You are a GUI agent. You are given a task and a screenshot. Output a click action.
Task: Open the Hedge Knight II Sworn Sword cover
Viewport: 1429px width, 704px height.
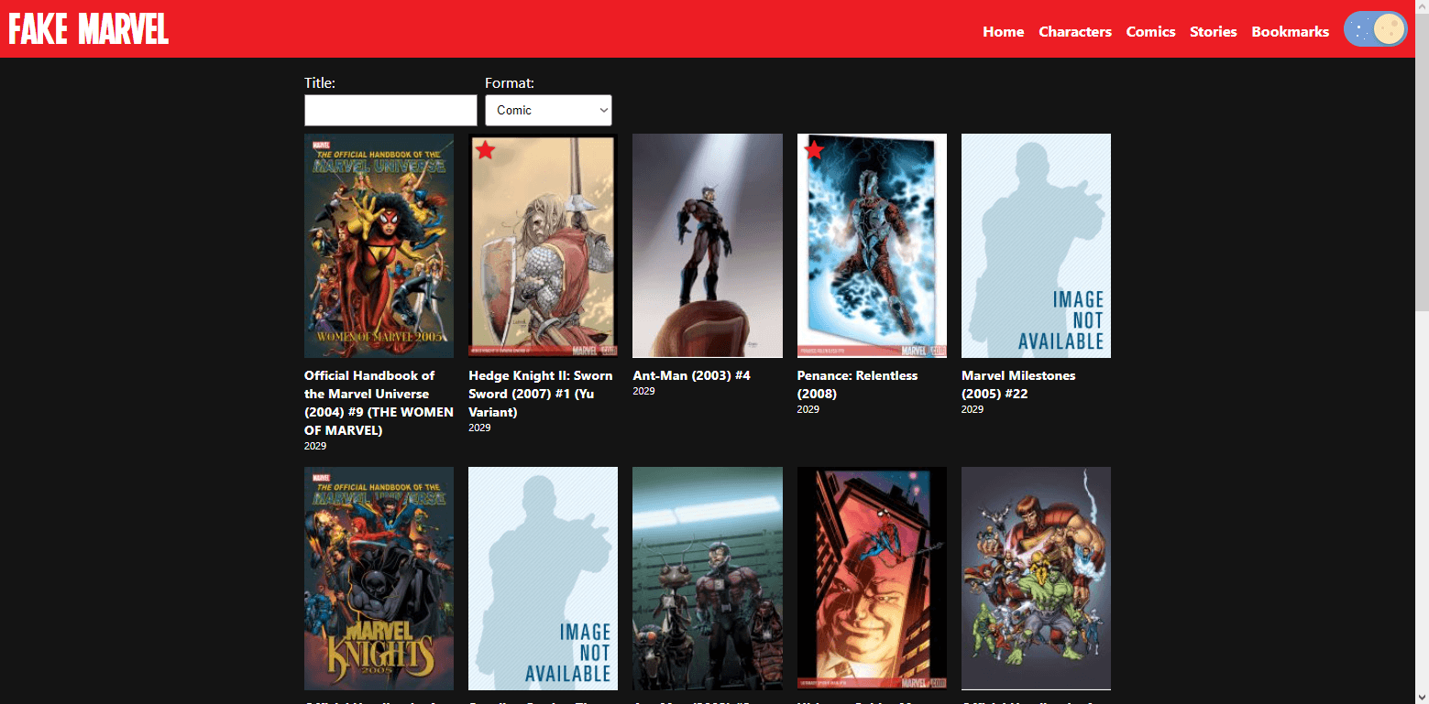pyautogui.click(x=543, y=245)
